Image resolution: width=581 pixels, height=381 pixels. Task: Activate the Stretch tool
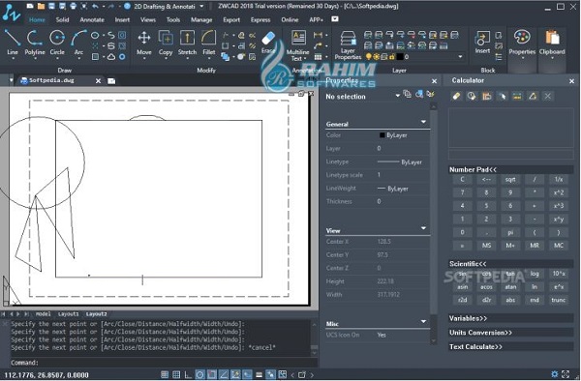(187, 43)
